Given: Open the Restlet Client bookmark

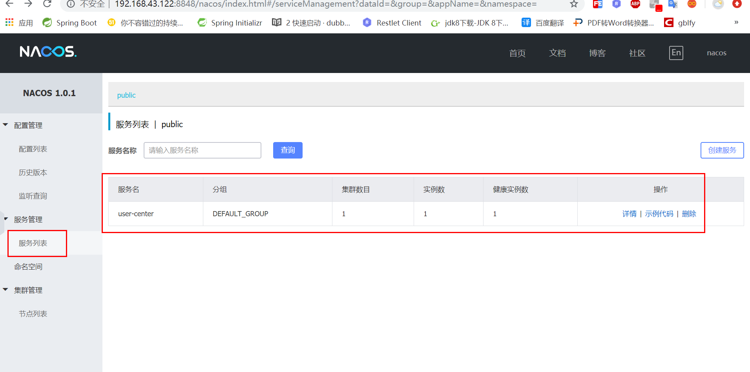Looking at the screenshot, I should (x=392, y=23).
